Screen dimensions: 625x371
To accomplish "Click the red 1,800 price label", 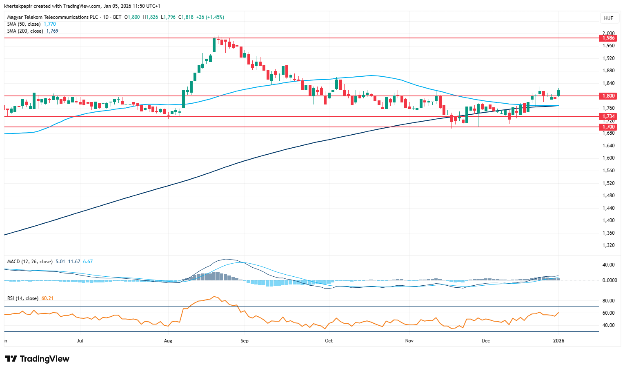I will click(x=608, y=96).
